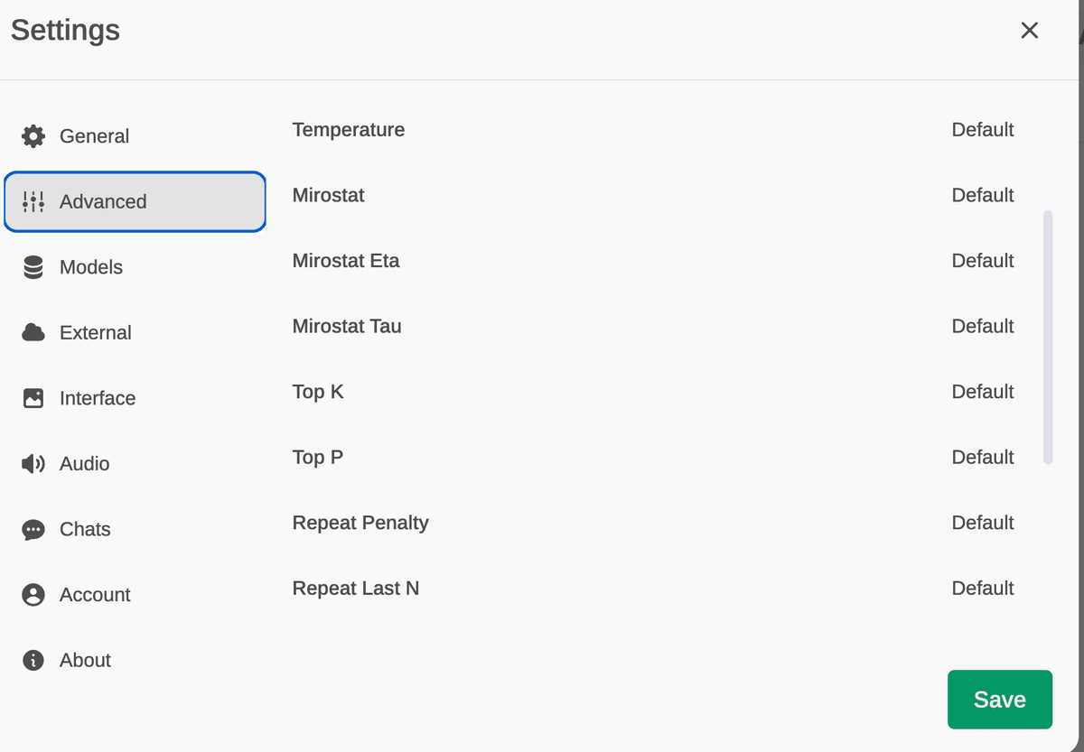The image size is (1084, 752).
Task: Click the Account person icon
Action: point(33,595)
